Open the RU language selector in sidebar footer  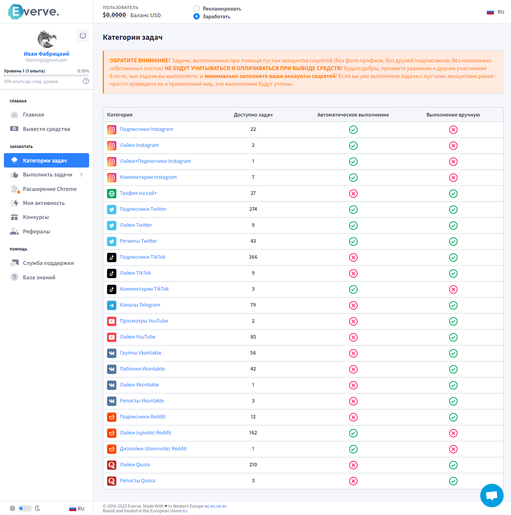pos(77,509)
